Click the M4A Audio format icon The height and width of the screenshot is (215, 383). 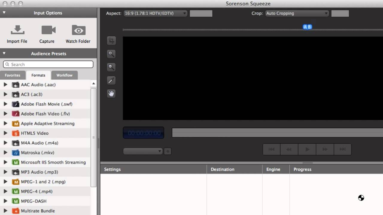click(x=16, y=143)
